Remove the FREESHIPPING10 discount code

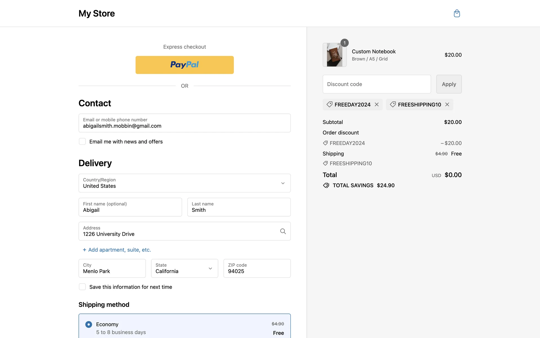pos(447,104)
